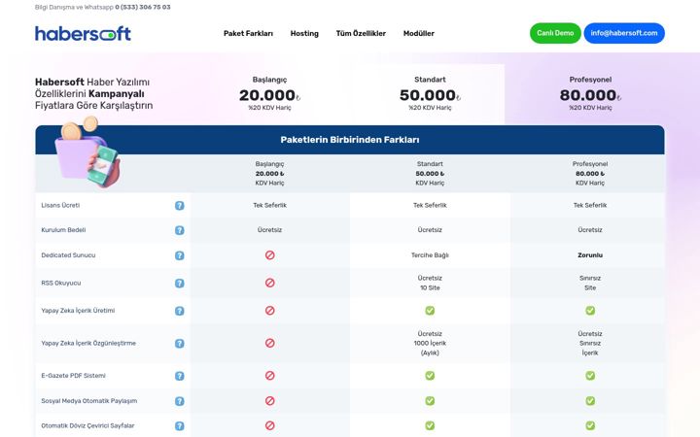Select the Profesyonel 80.000 price heading
The width and height of the screenshot is (700, 437).
tap(590, 93)
